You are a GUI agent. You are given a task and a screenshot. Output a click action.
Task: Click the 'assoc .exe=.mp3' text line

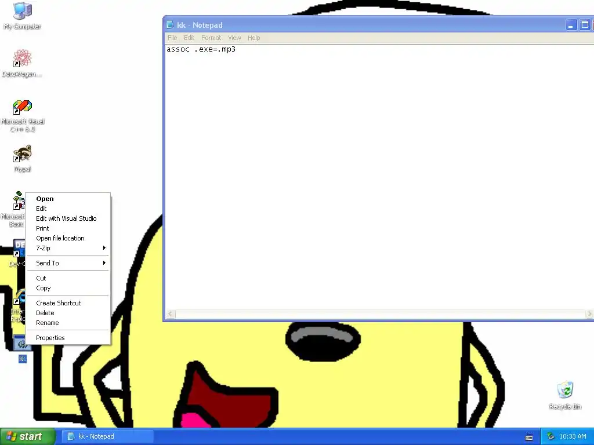[x=201, y=49]
